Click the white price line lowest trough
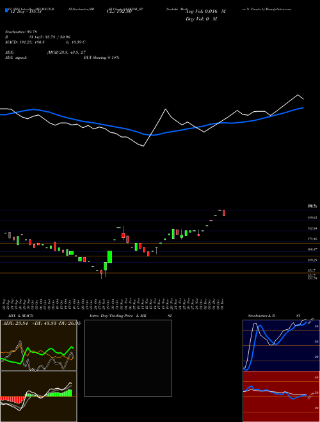The image size is (320, 422). point(143,146)
